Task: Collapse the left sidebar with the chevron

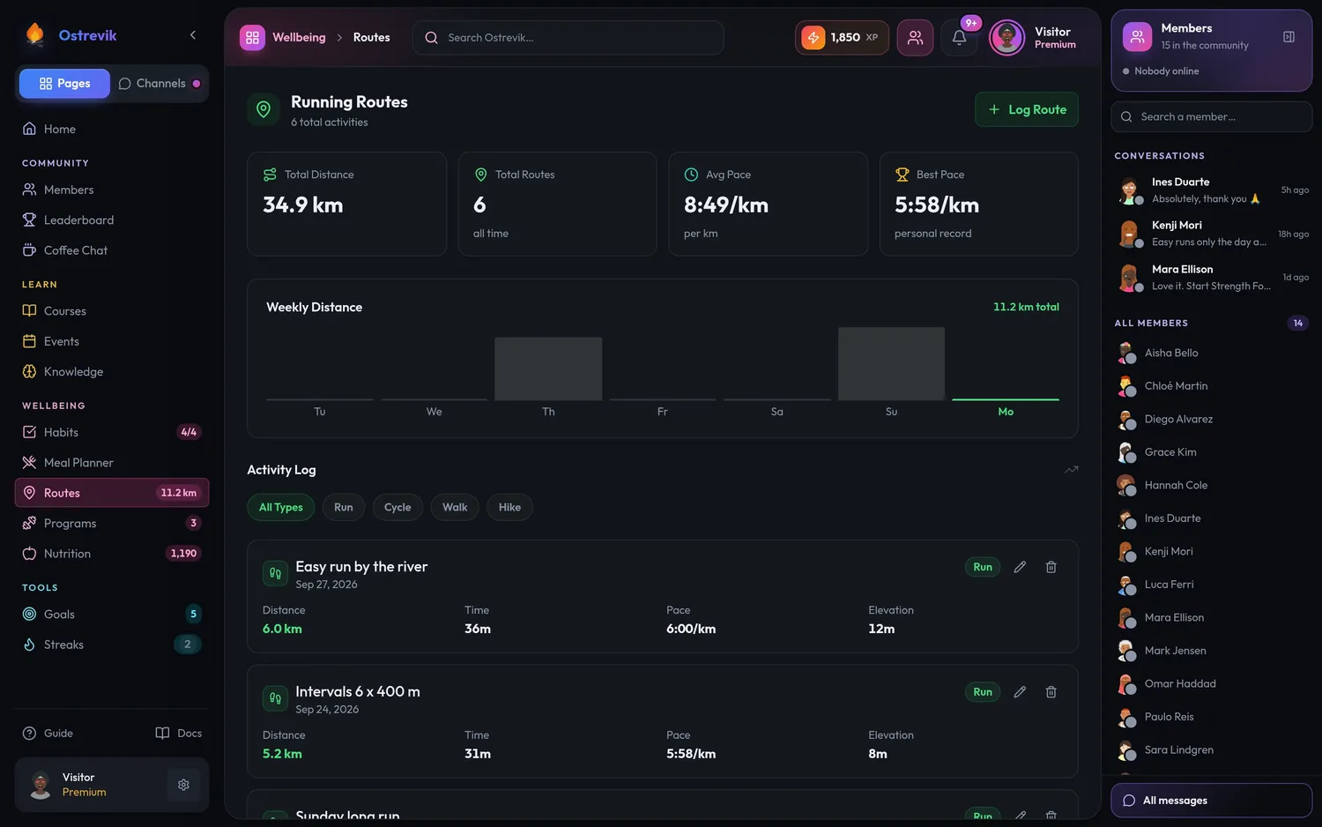Action: (x=193, y=35)
